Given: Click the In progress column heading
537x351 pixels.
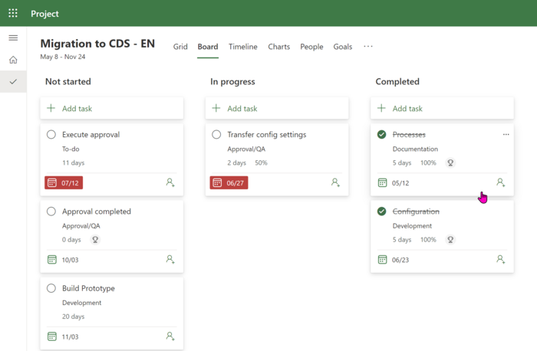Looking at the screenshot, I should pos(232,81).
